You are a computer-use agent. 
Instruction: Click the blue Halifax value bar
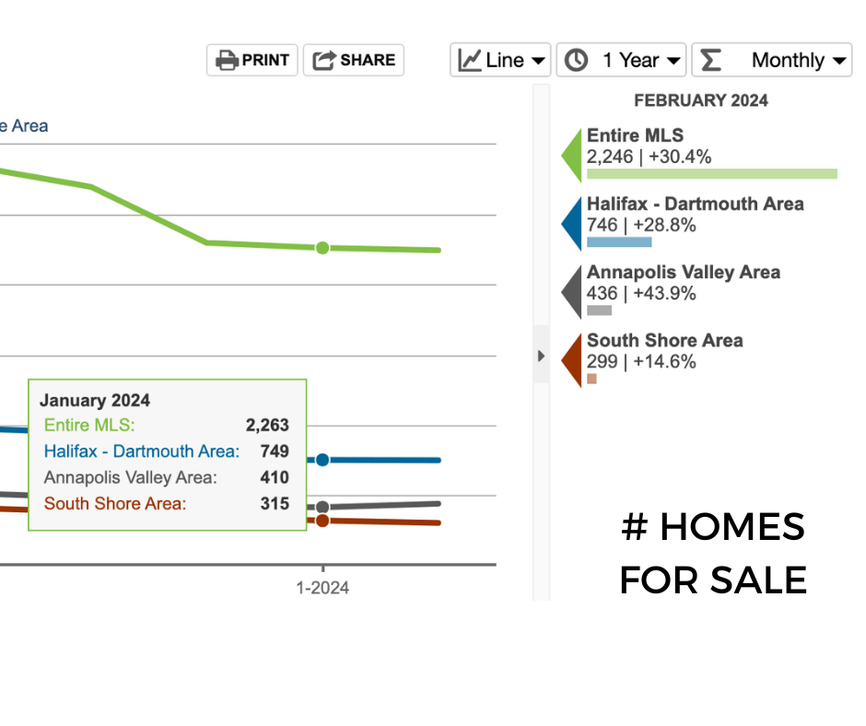coord(619,242)
